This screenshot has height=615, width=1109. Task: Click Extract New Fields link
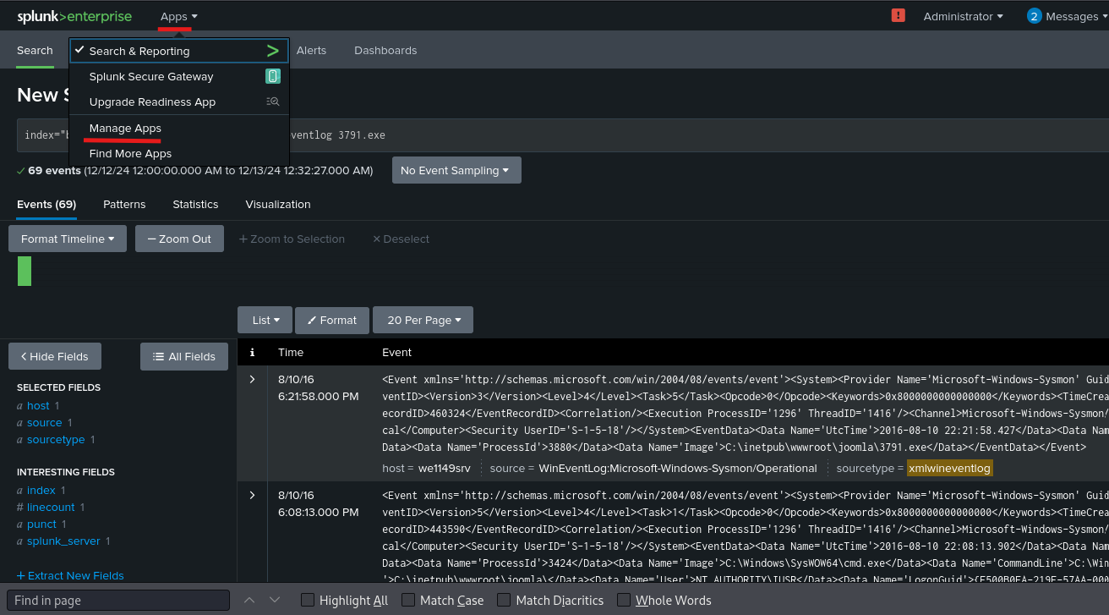70,575
